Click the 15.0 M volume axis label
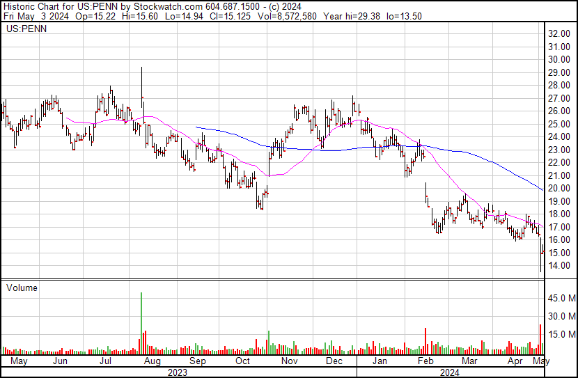The width and height of the screenshot is (578, 378). (x=561, y=334)
